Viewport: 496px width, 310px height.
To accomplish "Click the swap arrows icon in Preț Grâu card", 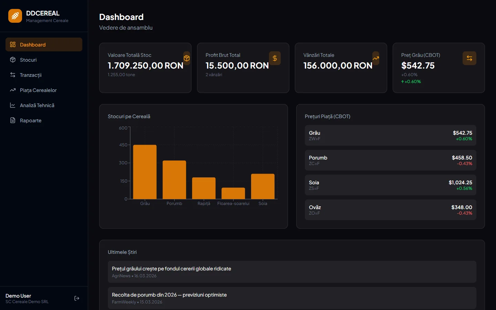I will pos(469,58).
